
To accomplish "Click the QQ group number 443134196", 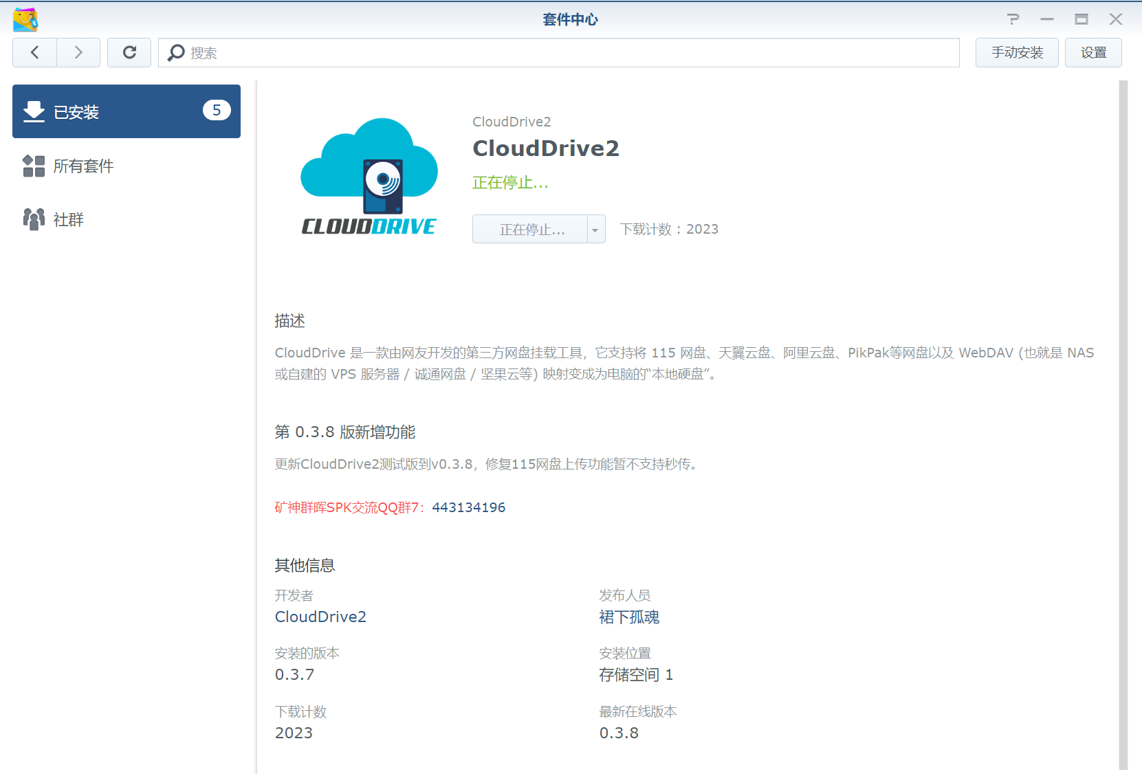I will click(x=469, y=507).
